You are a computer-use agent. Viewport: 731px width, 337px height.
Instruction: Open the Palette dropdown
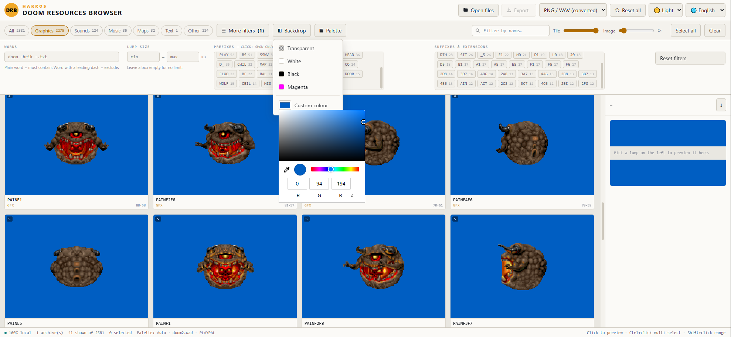[330, 31]
